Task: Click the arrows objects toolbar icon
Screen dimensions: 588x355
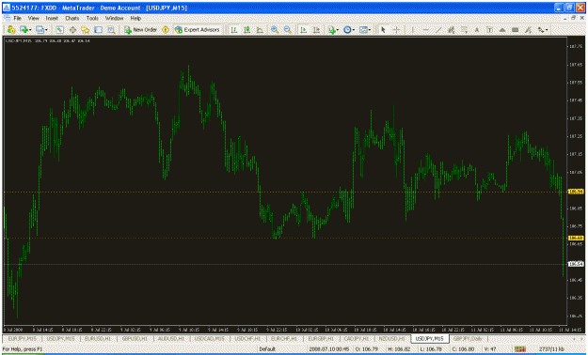Action: click(x=541, y=30)
